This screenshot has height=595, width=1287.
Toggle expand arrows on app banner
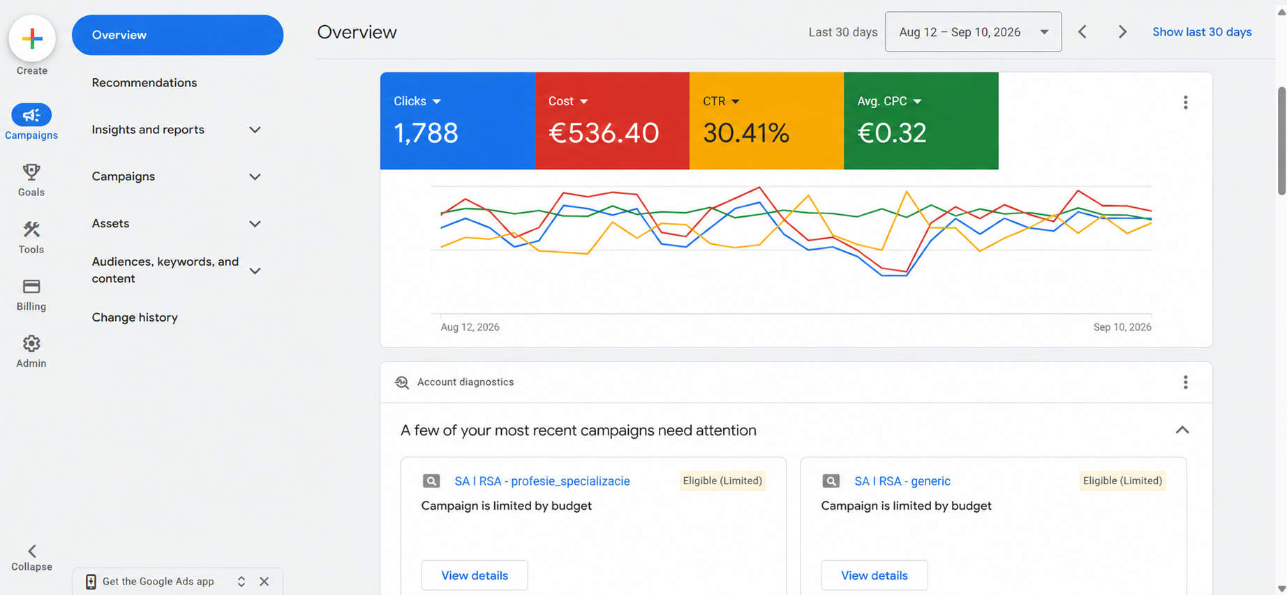click(241, 582)
